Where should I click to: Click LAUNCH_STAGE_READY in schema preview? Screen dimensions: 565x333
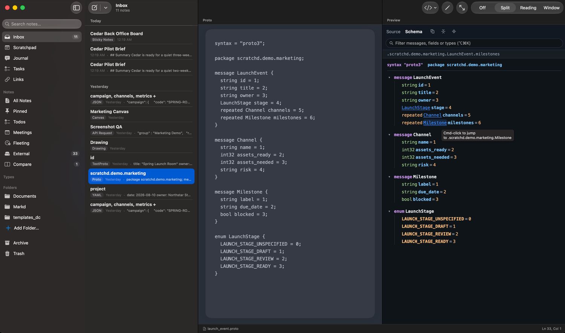pyautogui.click(x=425, y=242)
